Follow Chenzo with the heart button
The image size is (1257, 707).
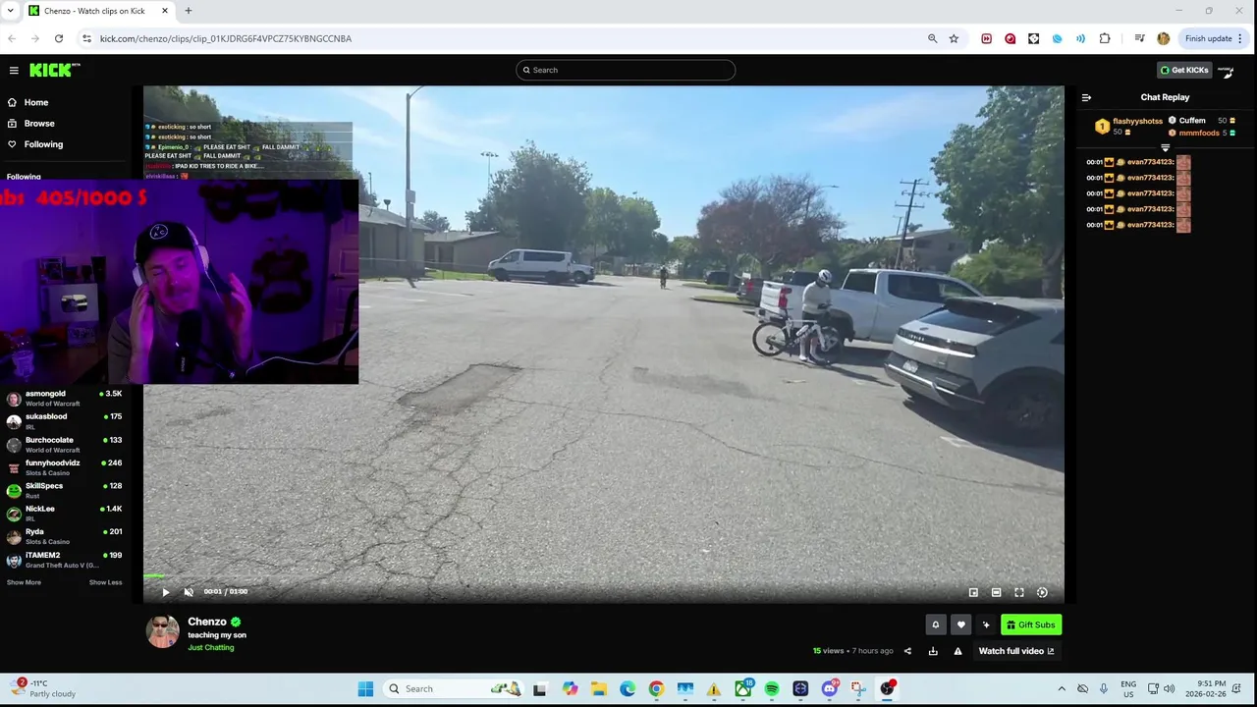coord(960,625)
